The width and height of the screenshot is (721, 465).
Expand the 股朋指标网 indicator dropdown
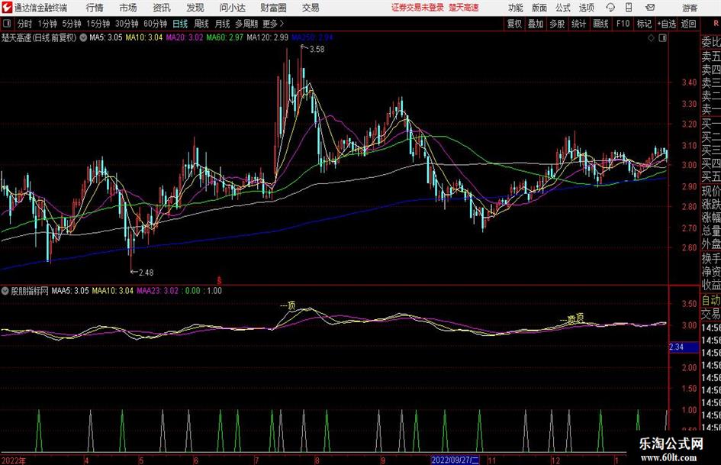tap(5, 290)
